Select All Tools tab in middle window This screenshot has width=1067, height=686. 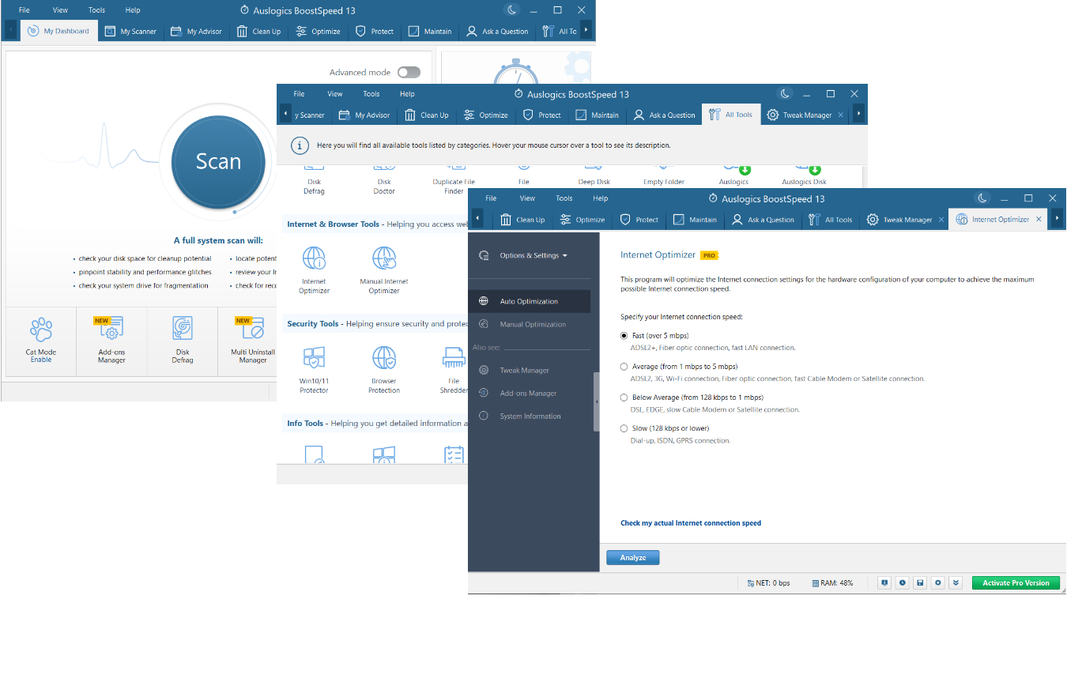(731, 115)
